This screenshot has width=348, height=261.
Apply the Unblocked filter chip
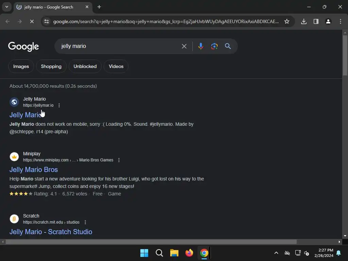pos(85,66)
